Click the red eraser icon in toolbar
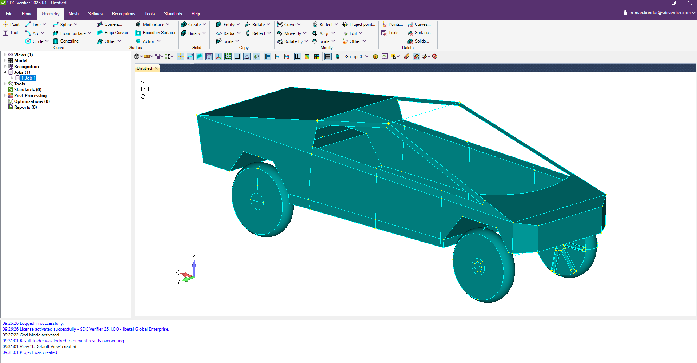Viewport: 697px width, 363px height. pyautogui.click(x=407, y=56)
